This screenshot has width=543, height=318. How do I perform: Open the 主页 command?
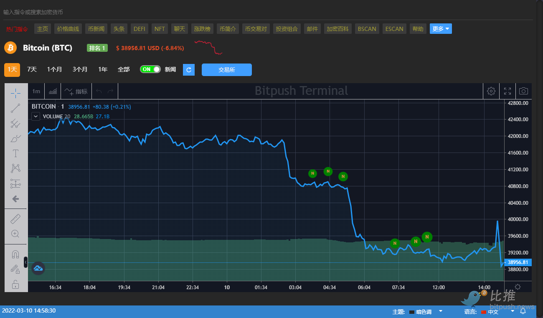[x=43, y=29]
